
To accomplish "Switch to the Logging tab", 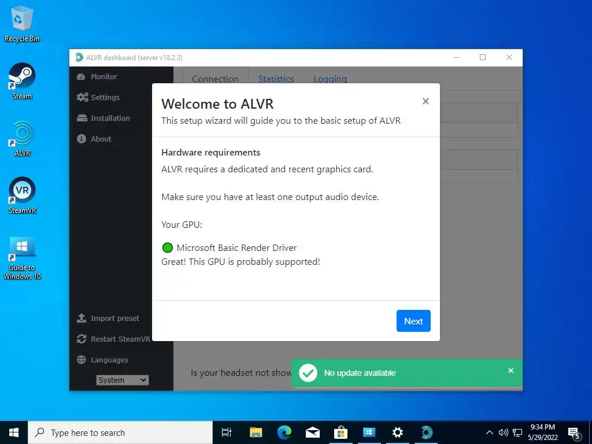I will click(x=330, y=79).
